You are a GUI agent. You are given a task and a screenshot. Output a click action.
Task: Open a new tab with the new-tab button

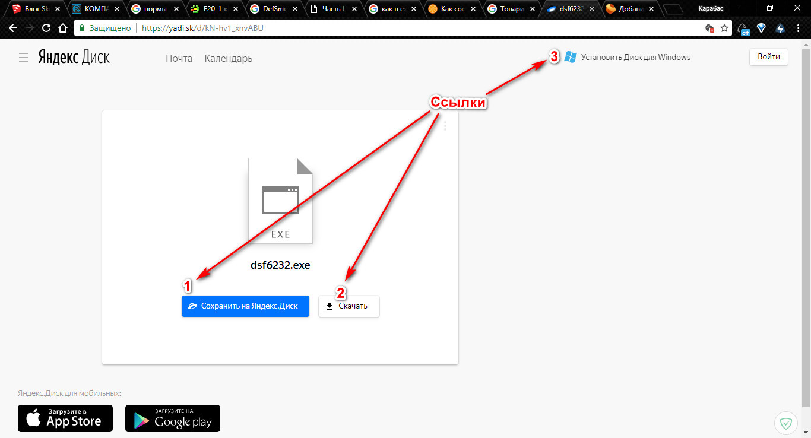(x=673, y=9)
